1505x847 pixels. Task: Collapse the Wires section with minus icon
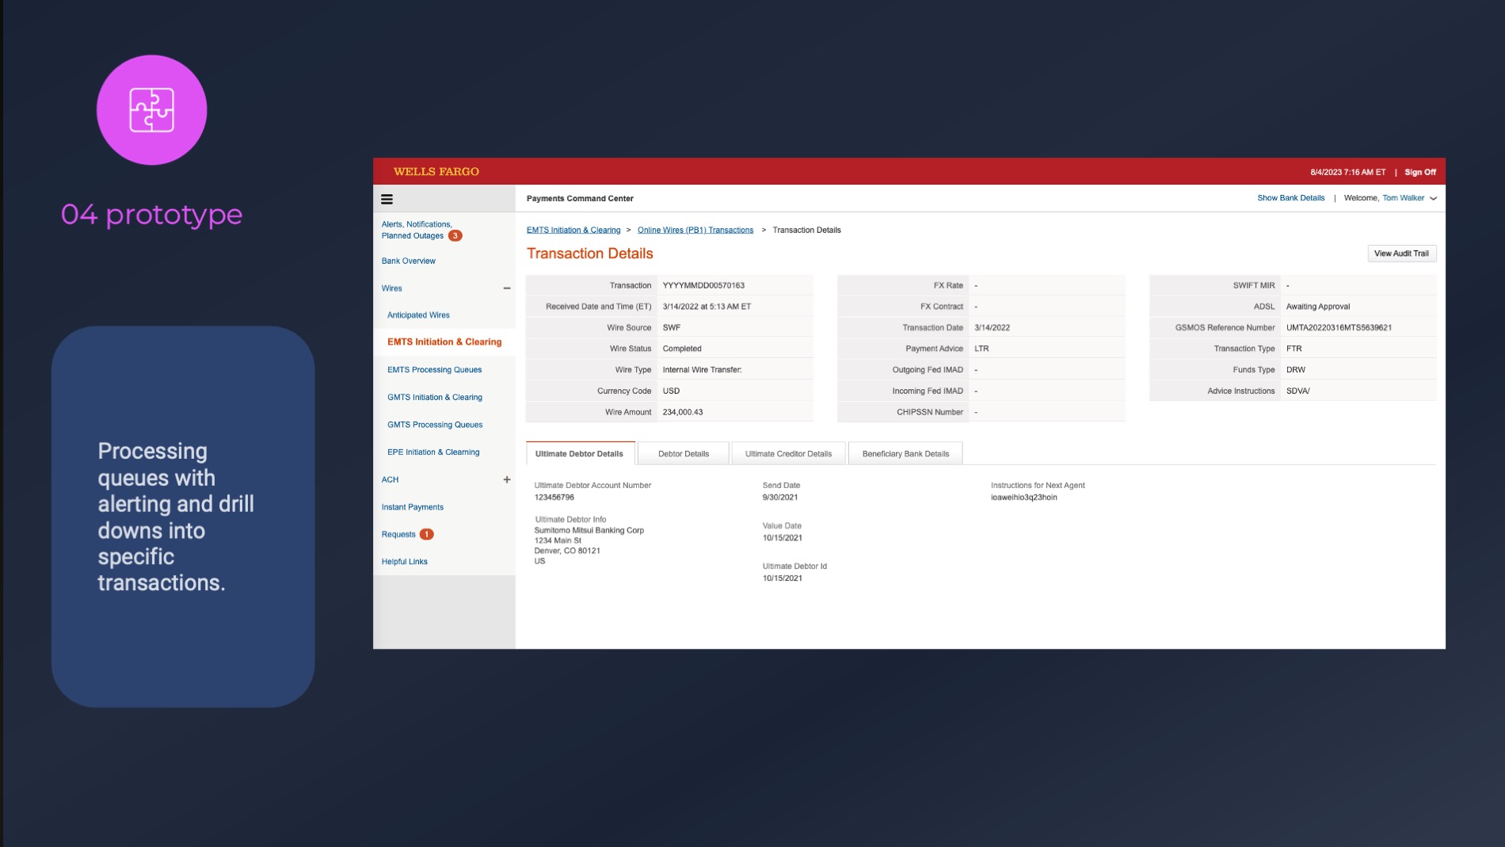point(507,288)
